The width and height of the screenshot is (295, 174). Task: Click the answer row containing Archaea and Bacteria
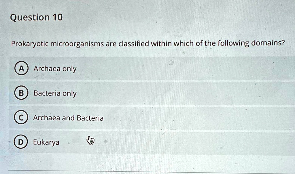pyautogui.click(x=115, y=117)
